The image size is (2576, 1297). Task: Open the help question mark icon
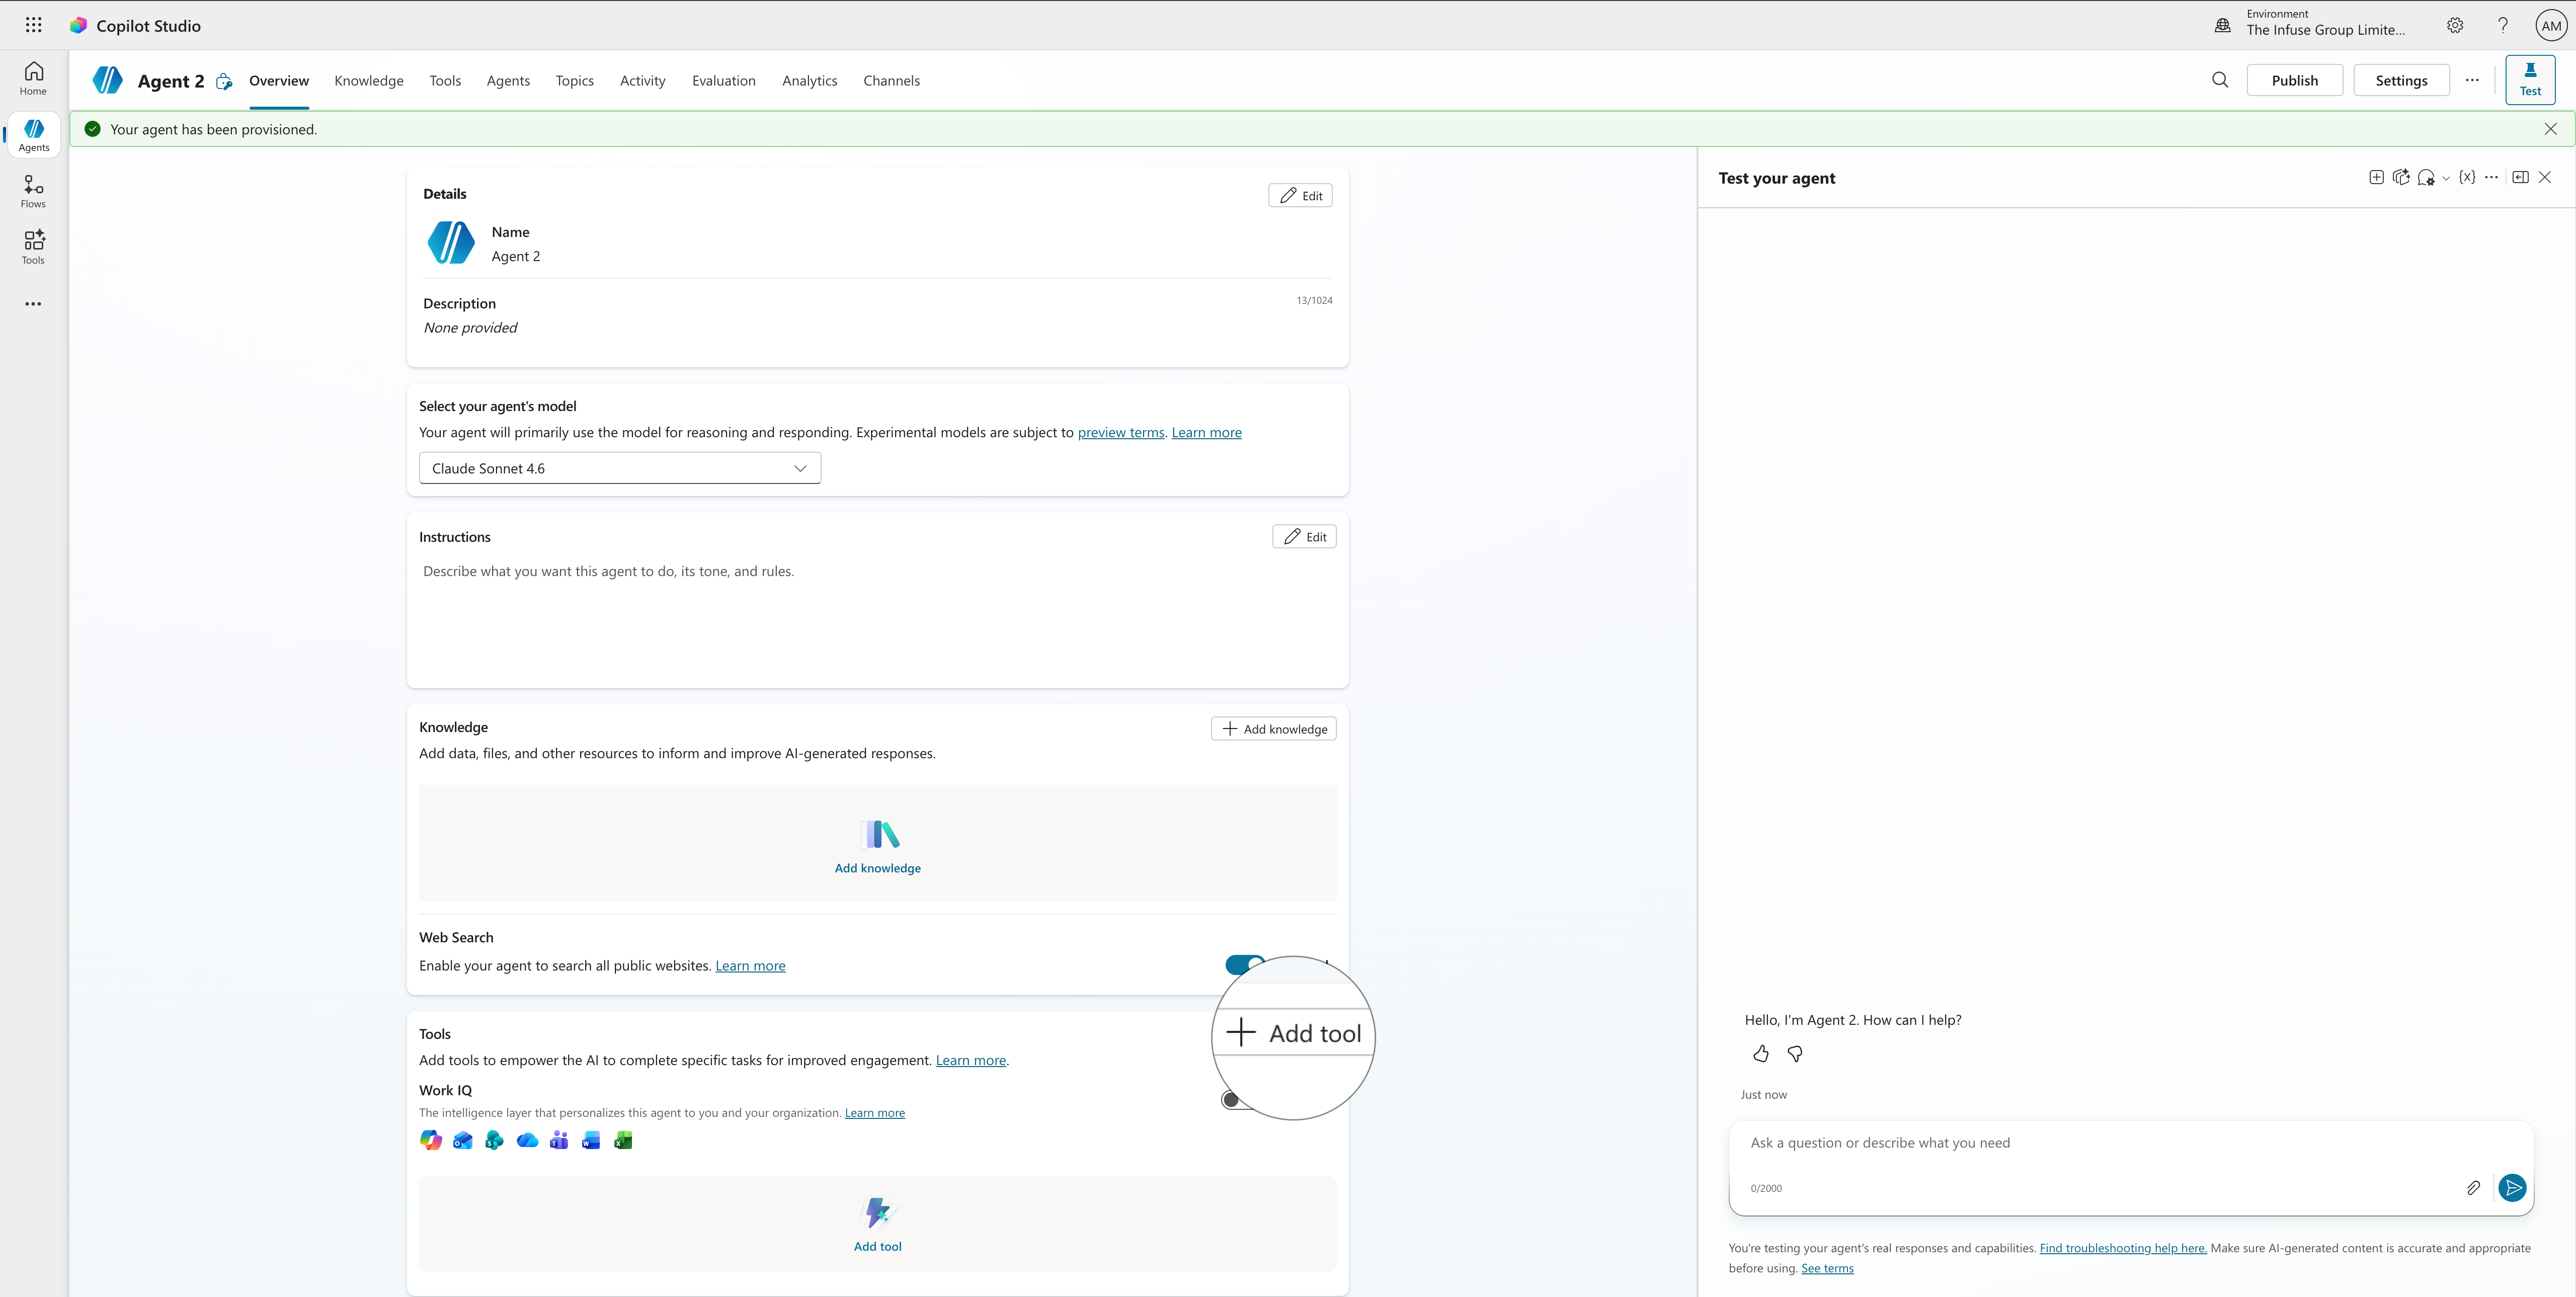[x=2503, y=25]
